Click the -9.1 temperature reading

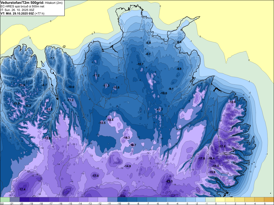click(x=171, y=89)
